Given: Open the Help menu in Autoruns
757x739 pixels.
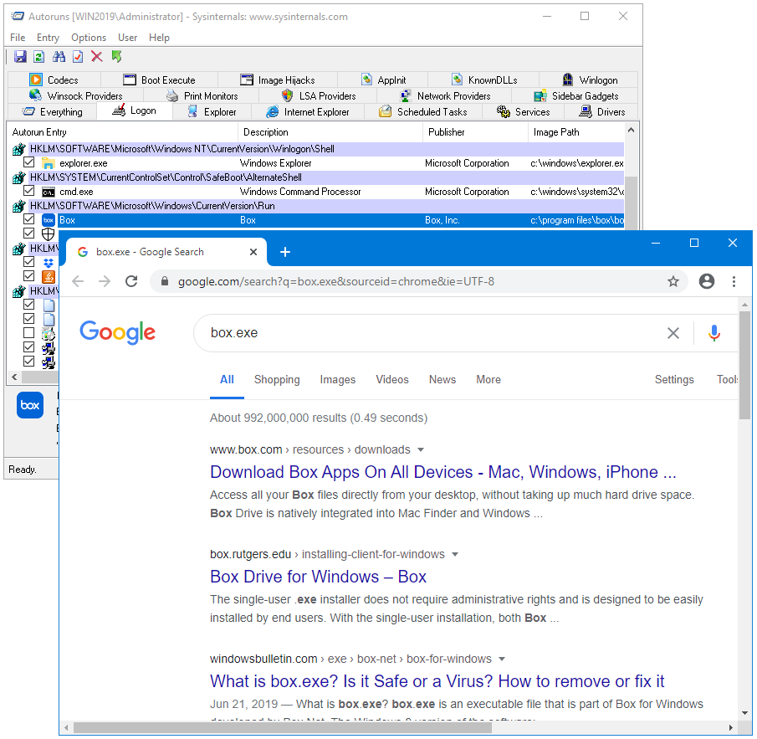Looking at the screenshot, I should point(159,38).
